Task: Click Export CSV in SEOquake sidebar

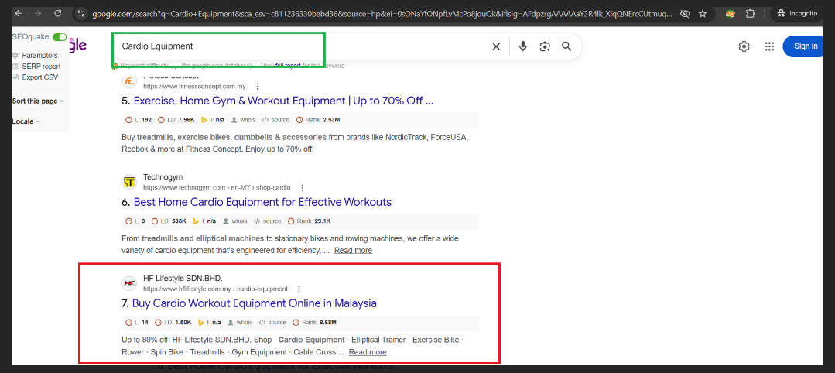Action: (x=39, y=77)
